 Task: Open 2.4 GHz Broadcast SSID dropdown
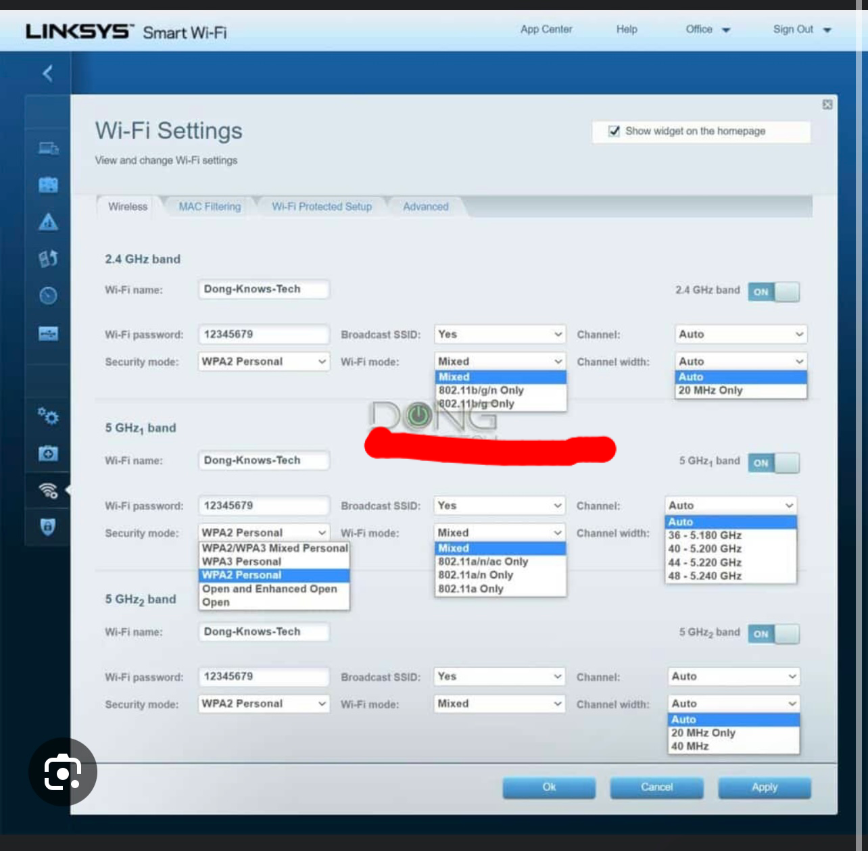tap(500, 334)
